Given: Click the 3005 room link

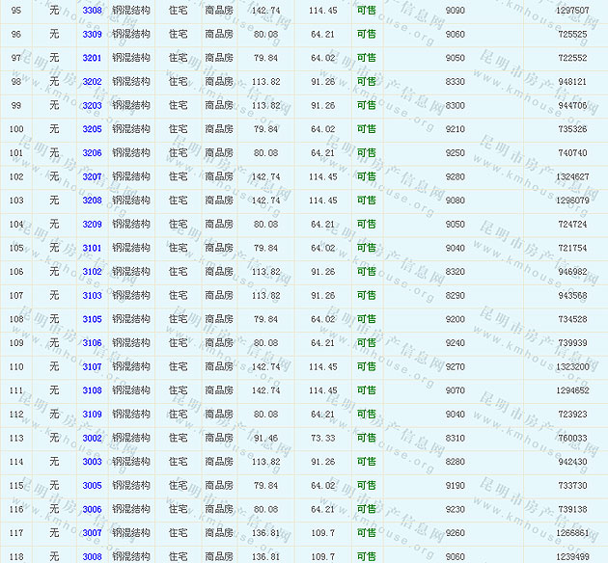Looking at the screenshot, I should tap(92, 486).
